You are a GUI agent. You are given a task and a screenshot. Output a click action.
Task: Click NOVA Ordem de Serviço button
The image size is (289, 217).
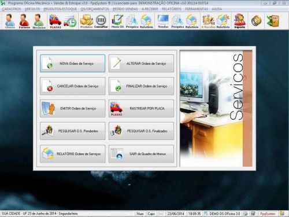pos(73,63)
